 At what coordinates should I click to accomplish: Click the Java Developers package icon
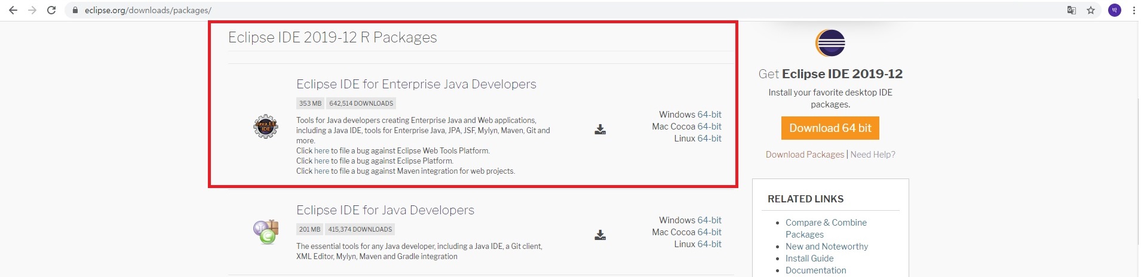click(266, 232)
